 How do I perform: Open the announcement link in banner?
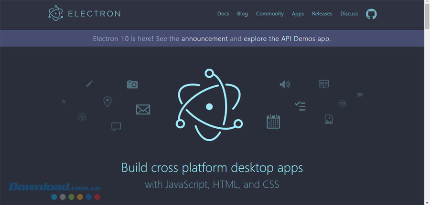[x=204, y=39]
